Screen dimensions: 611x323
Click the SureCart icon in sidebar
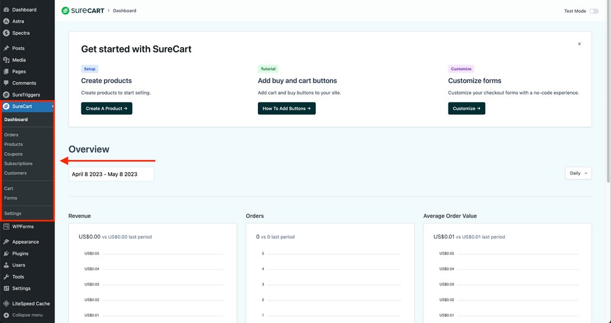(6, 106)
